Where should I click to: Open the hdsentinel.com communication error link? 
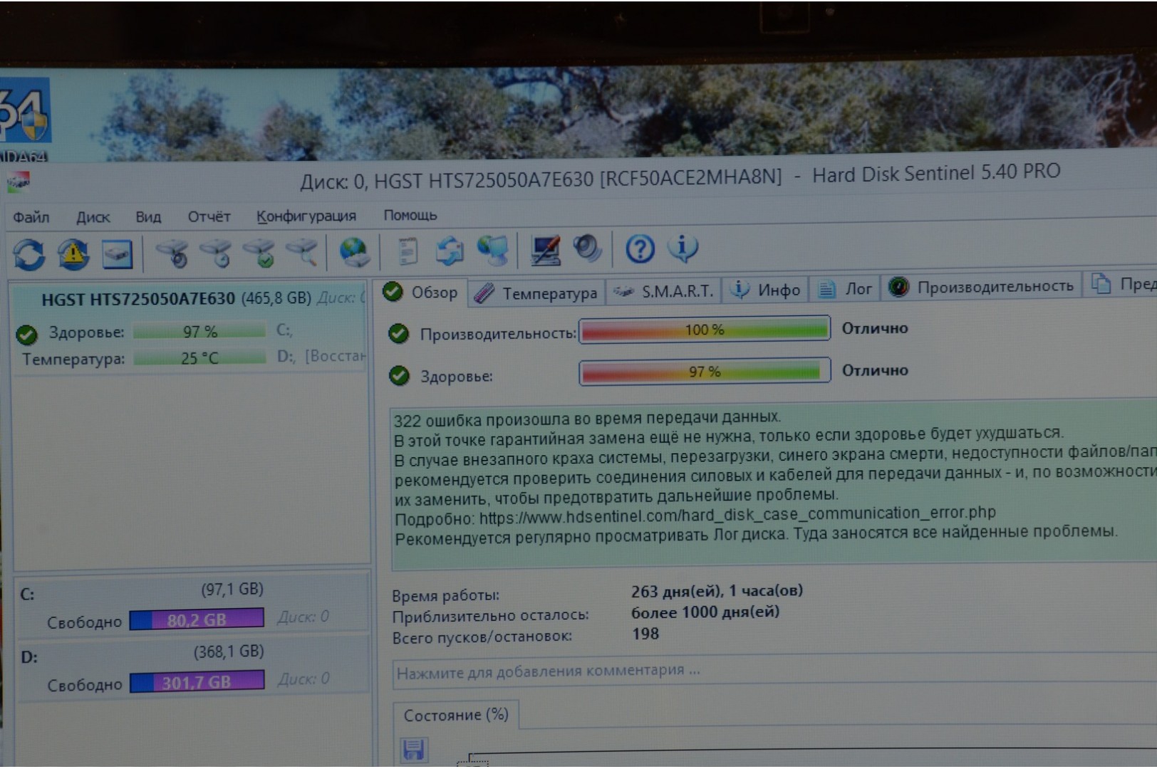coord(737,513)
